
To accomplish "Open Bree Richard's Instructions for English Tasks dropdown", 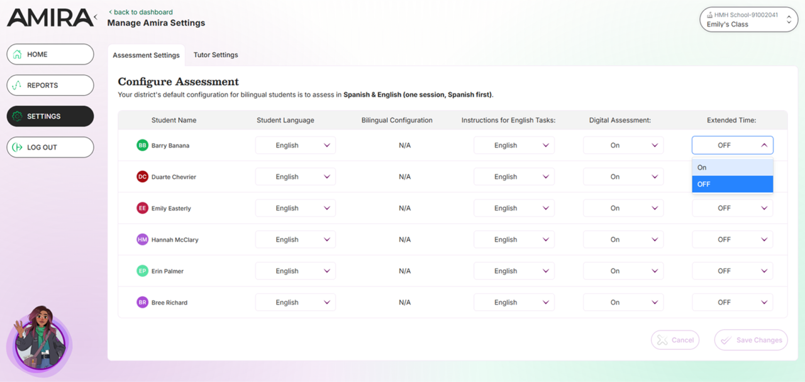I will [514, 302].
